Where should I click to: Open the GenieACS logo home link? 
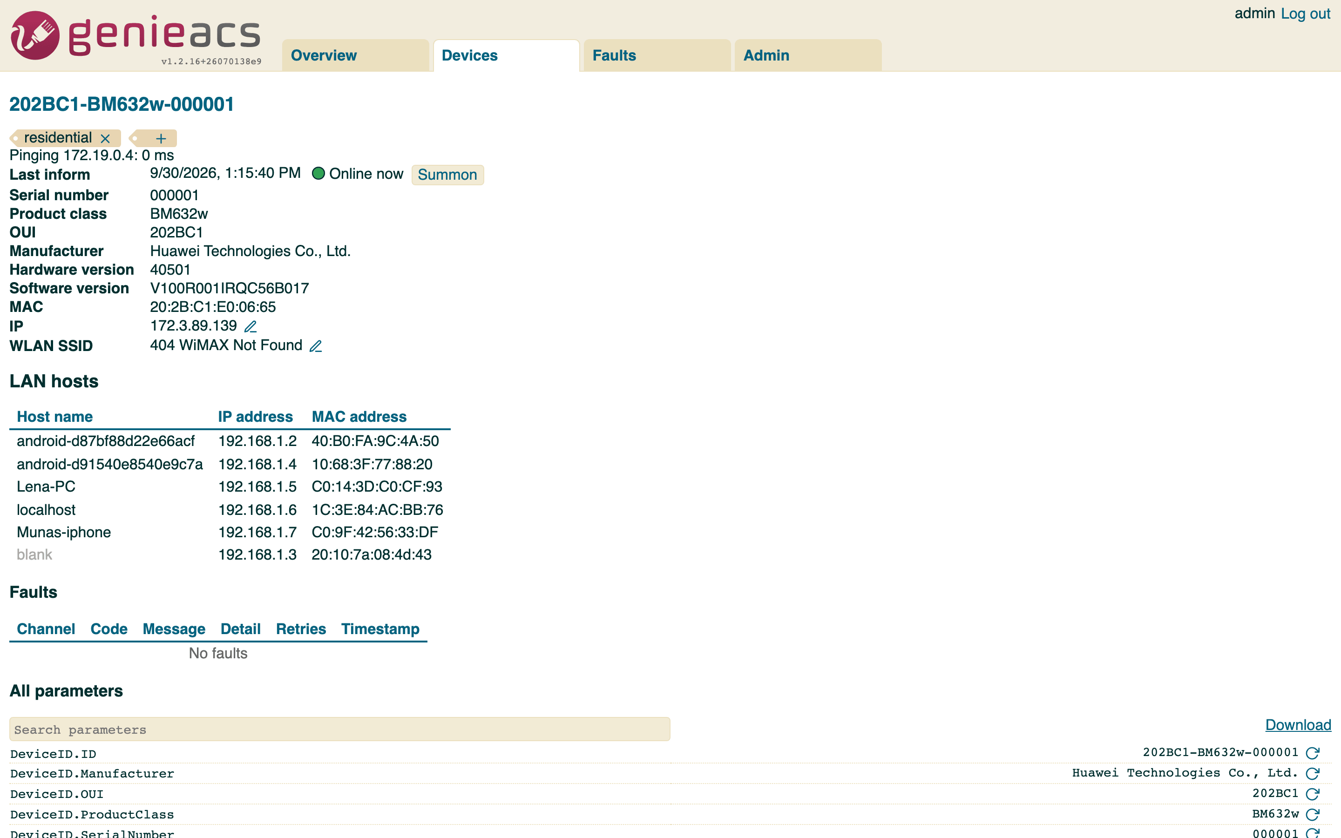coord(136,36)
